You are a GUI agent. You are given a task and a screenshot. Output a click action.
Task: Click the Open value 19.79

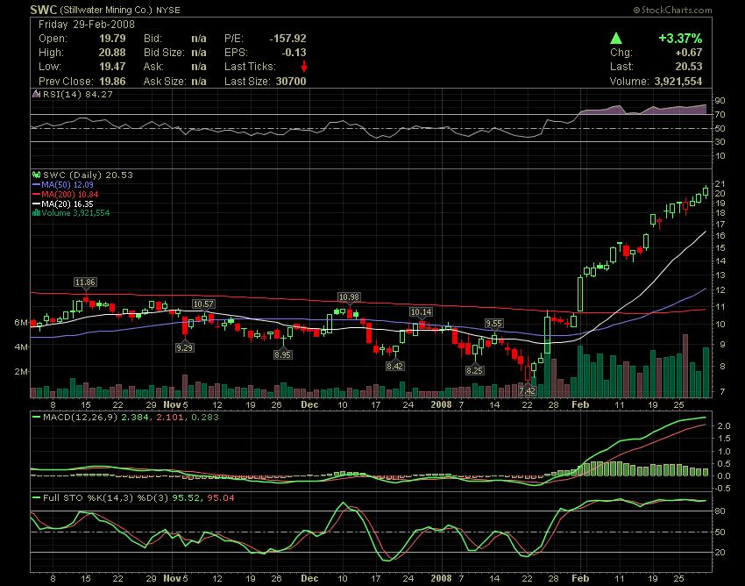pyautogui.click(x=112, y=39)
